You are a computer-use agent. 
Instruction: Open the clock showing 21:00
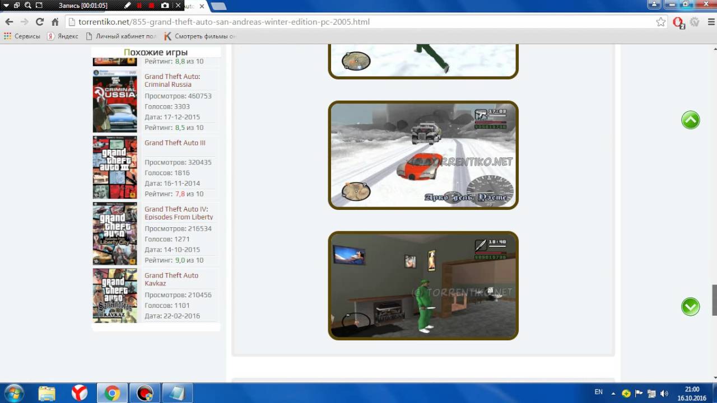692,393
